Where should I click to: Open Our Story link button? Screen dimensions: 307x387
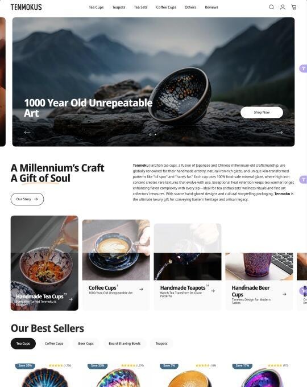tap(27, 199)
